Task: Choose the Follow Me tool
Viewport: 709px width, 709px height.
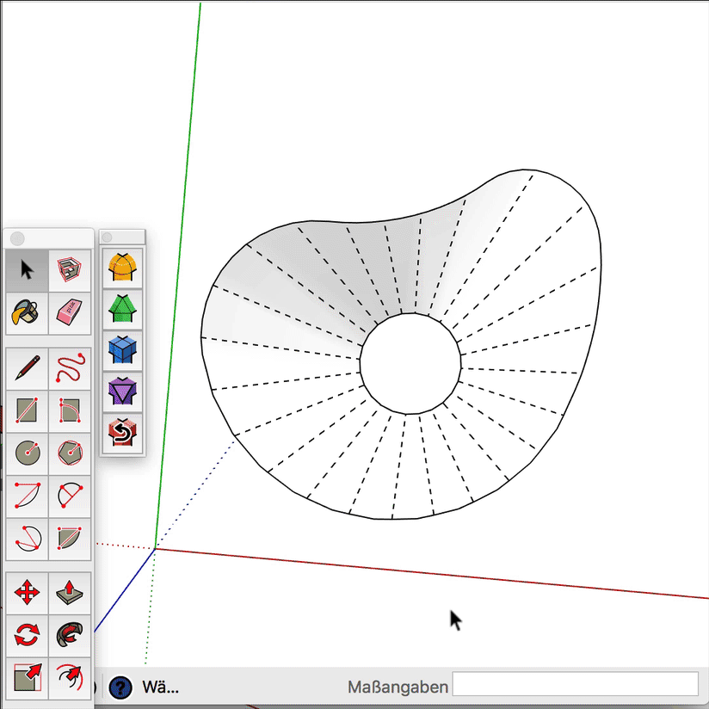Action: click(x=70, y=636)
